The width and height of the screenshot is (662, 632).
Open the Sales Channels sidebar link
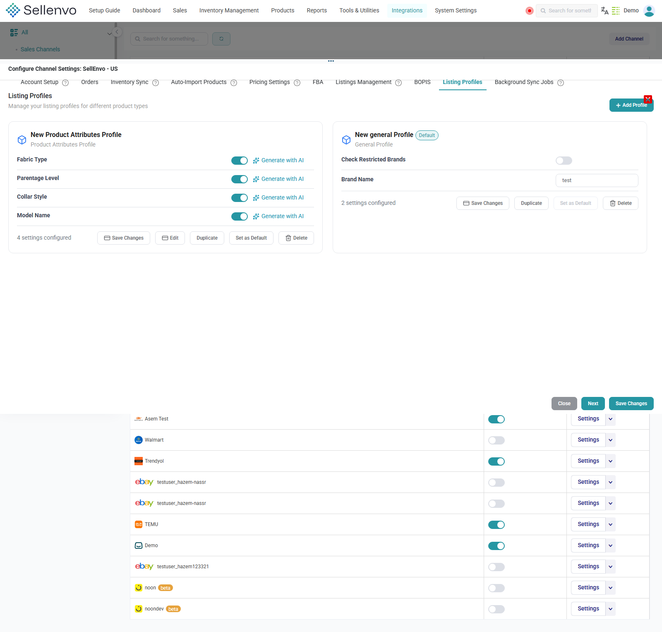point(40,49)
